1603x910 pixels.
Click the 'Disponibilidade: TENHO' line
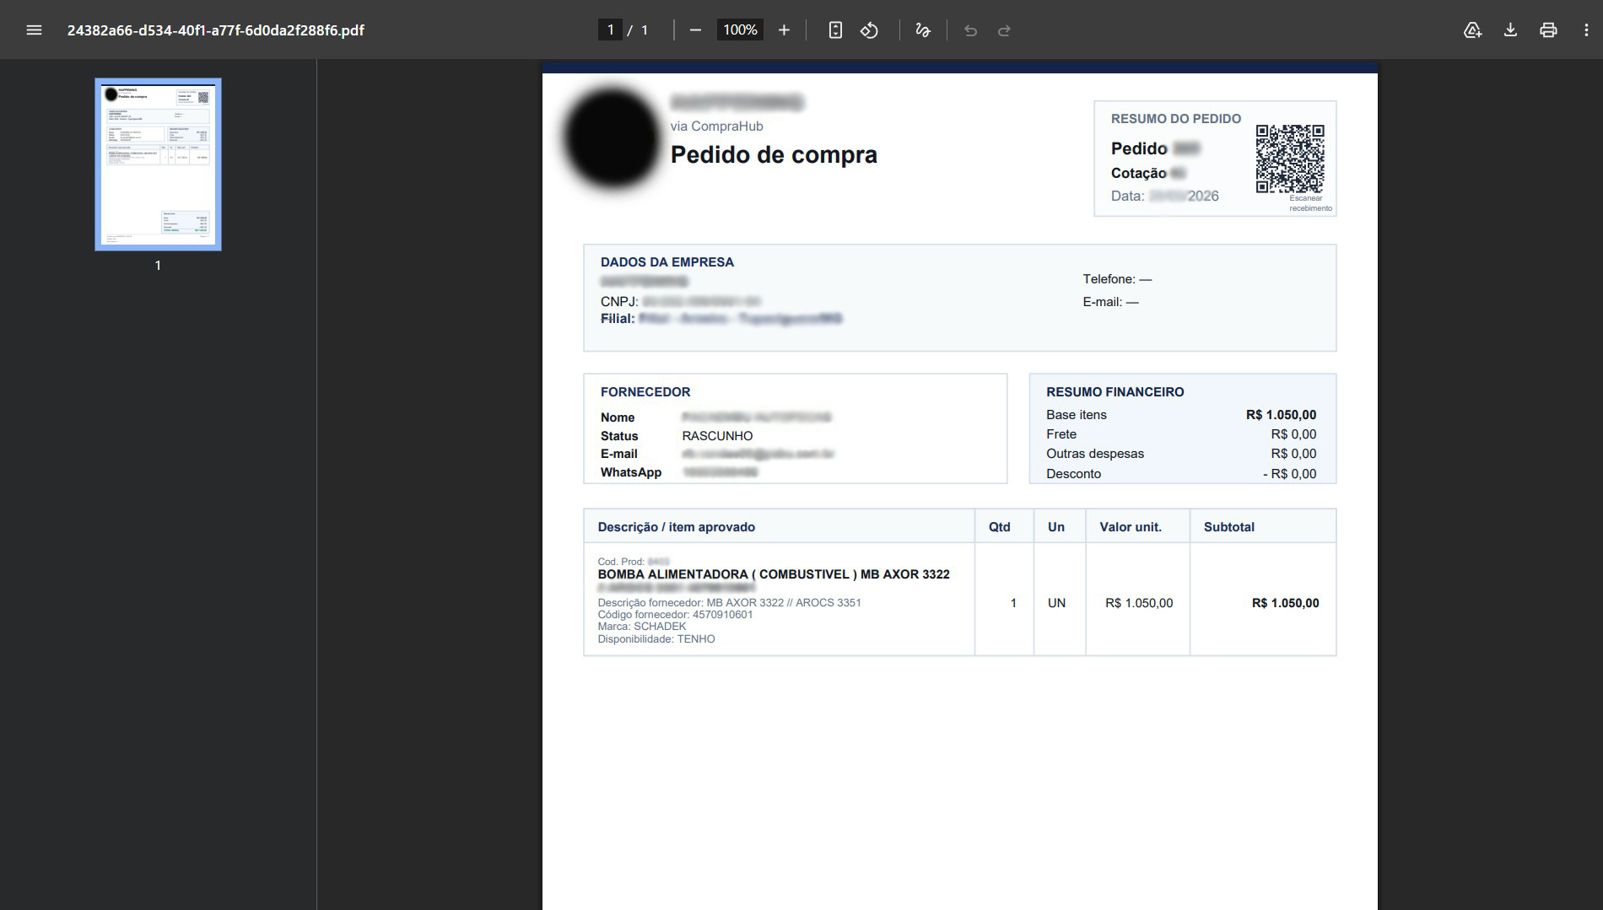(x=656, y=639)
